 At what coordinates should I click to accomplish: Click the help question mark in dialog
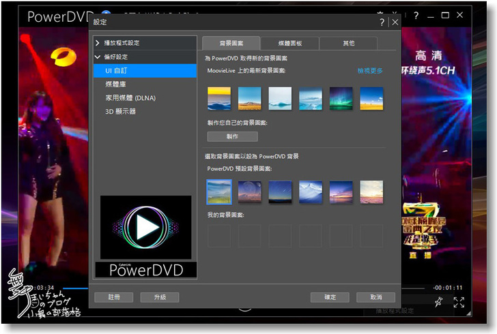tap(382, 22)
